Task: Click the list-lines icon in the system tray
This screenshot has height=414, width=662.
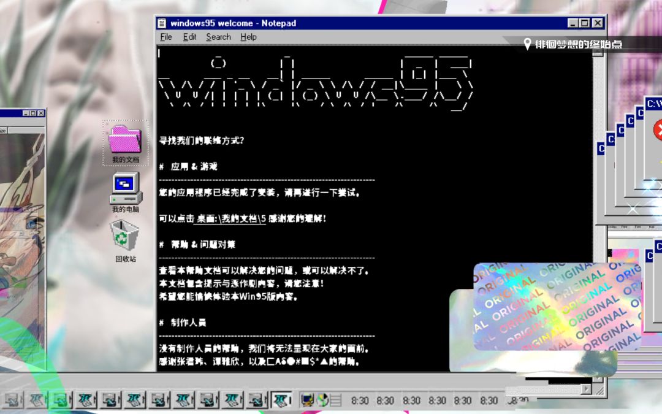Action: tap(336, 400)
